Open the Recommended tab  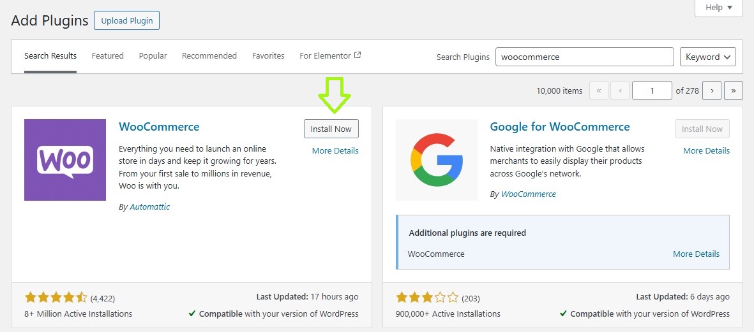pos(209,55)
